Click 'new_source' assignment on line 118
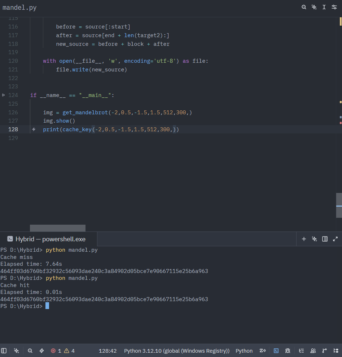Viewport: 342px width, 357px height. pyautogui.click(x=72, y=44)
